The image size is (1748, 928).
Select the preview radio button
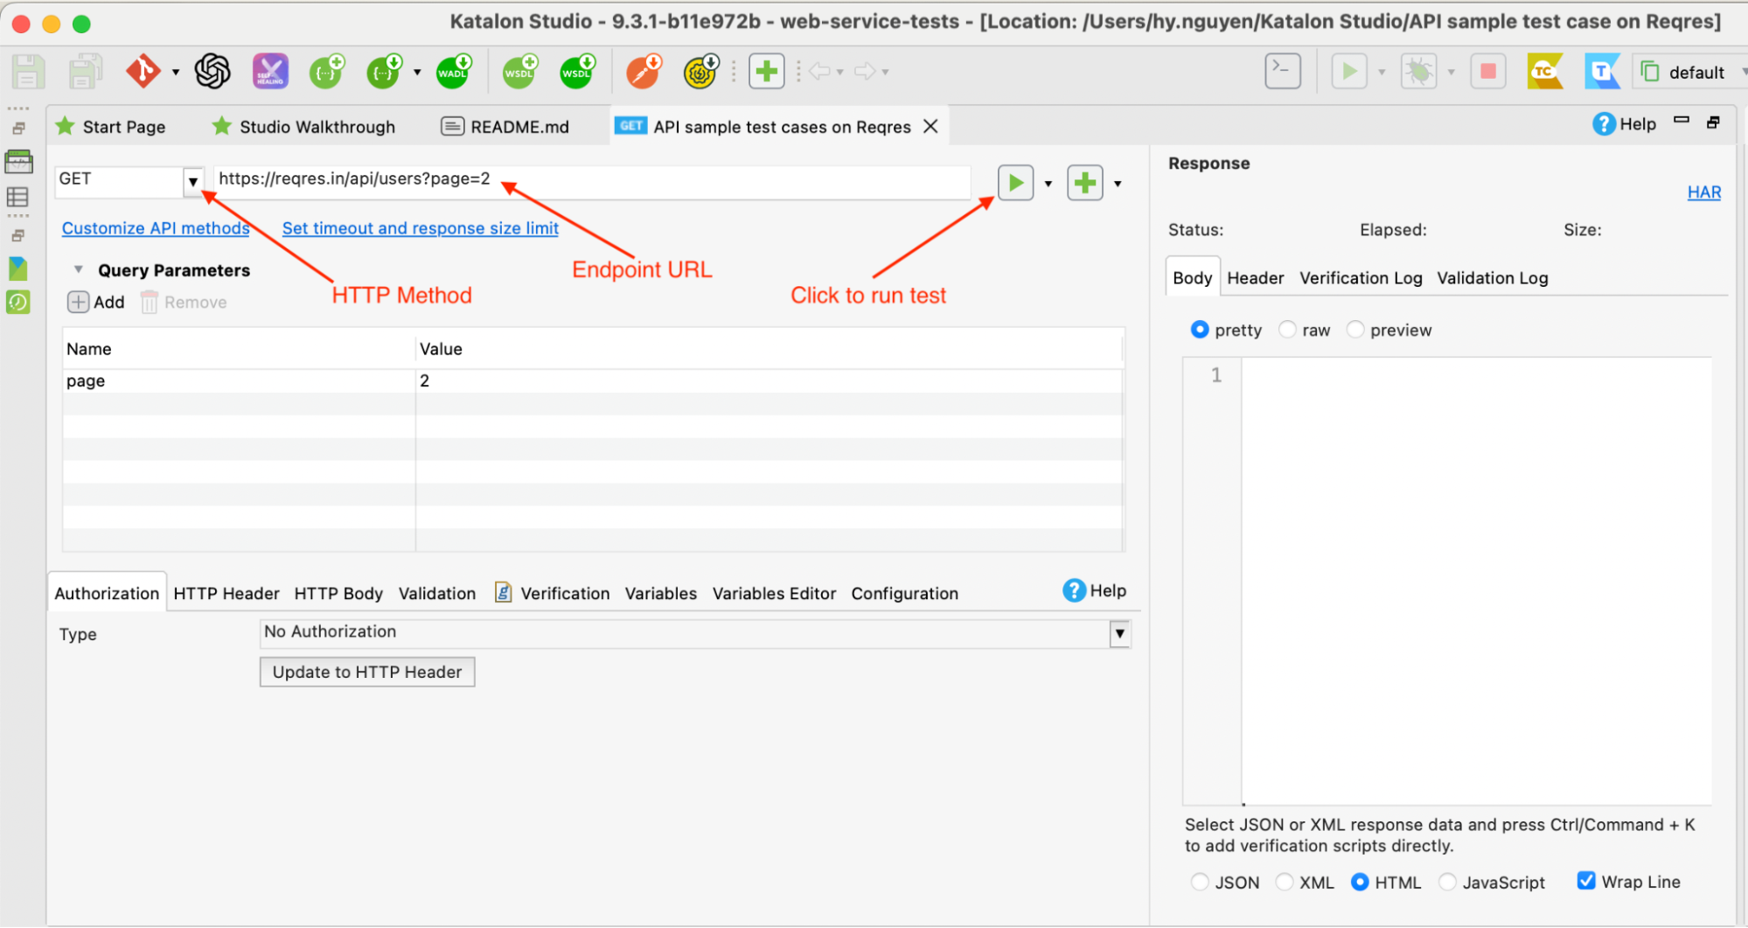(x=1355, y=330)
